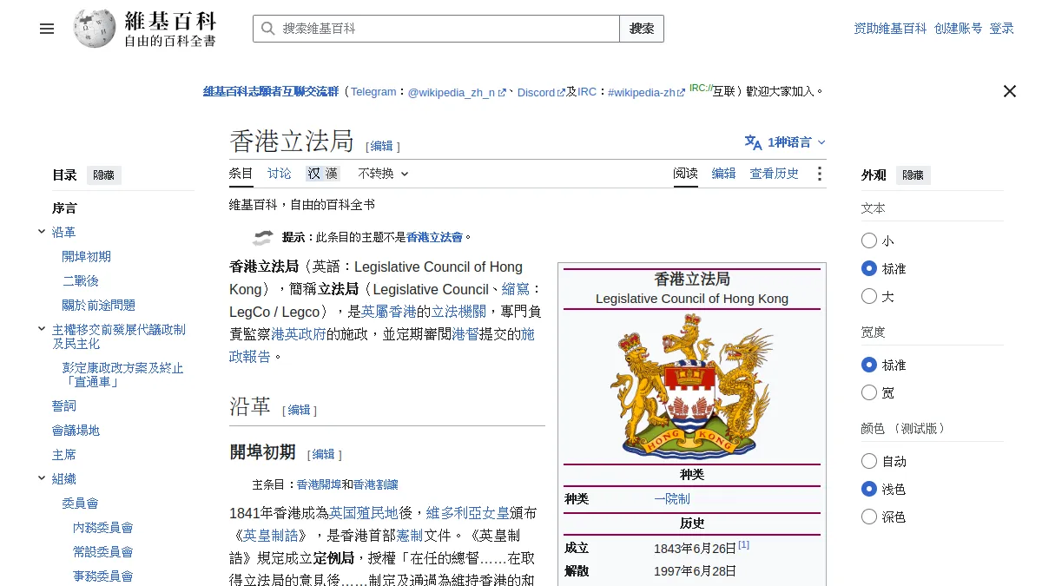Viewport: 1042px width, 586px height.
Task: Hide the 目录 contents sidebar
Action: [104, 175]
